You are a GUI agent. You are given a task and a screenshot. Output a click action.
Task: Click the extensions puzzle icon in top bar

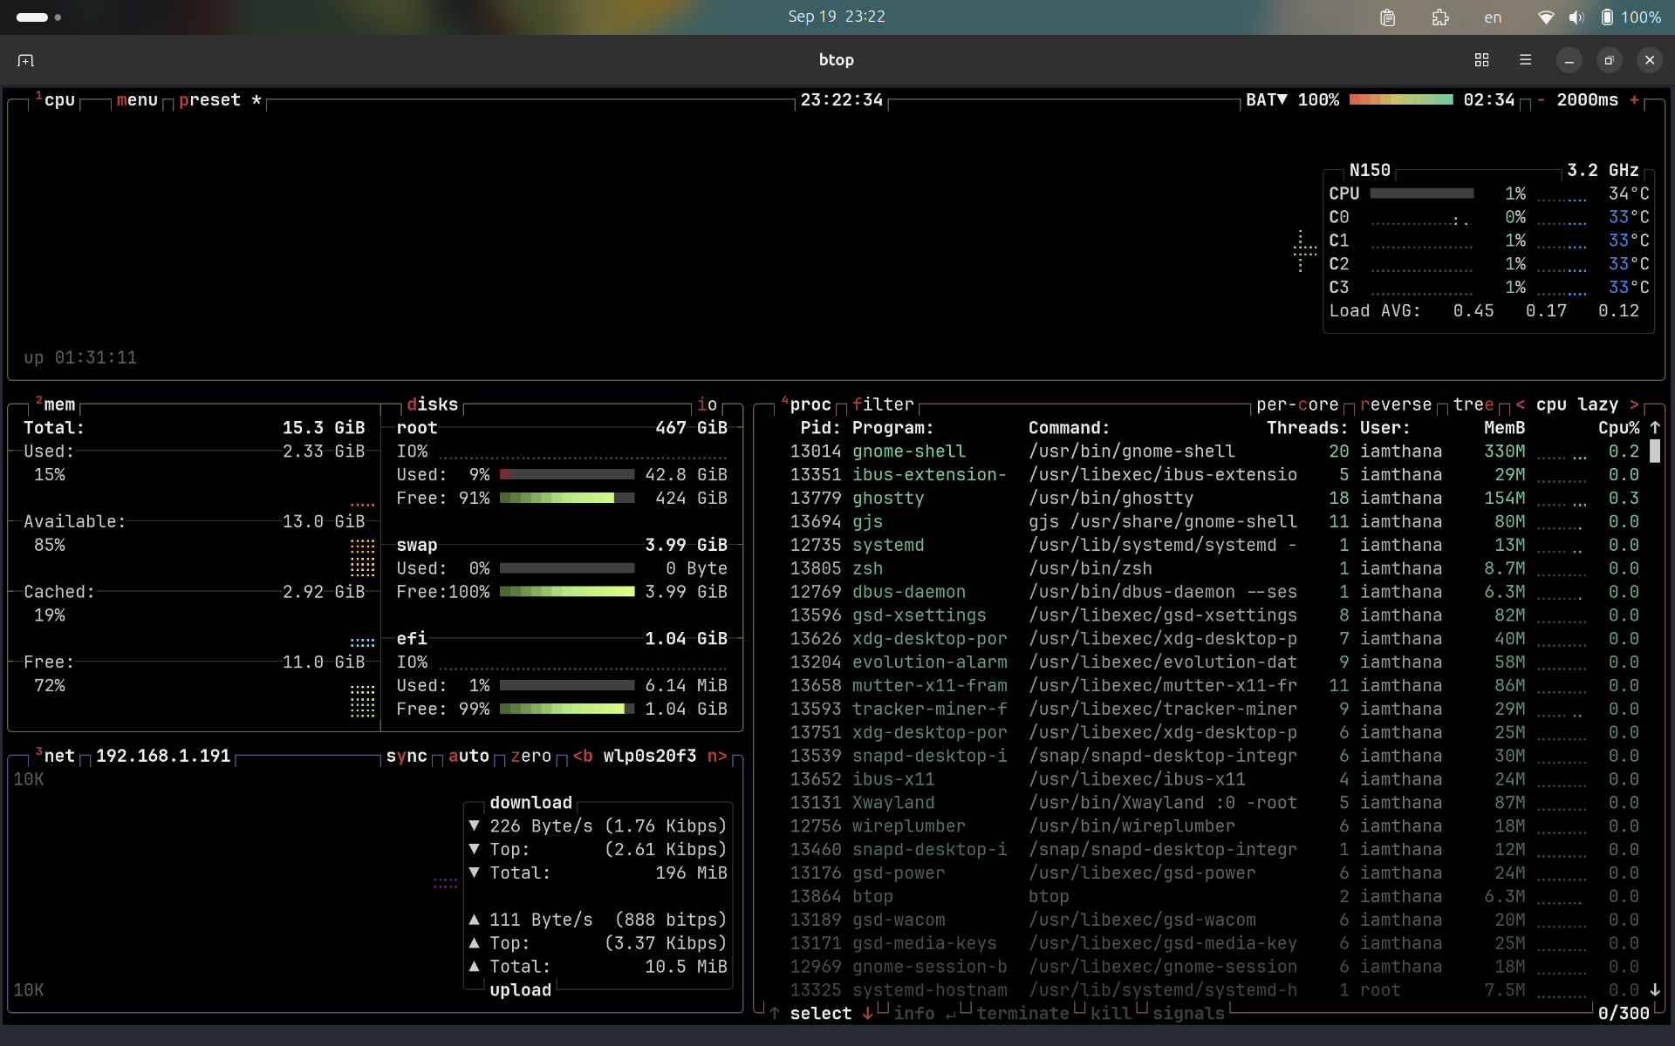coord(1440,17)
